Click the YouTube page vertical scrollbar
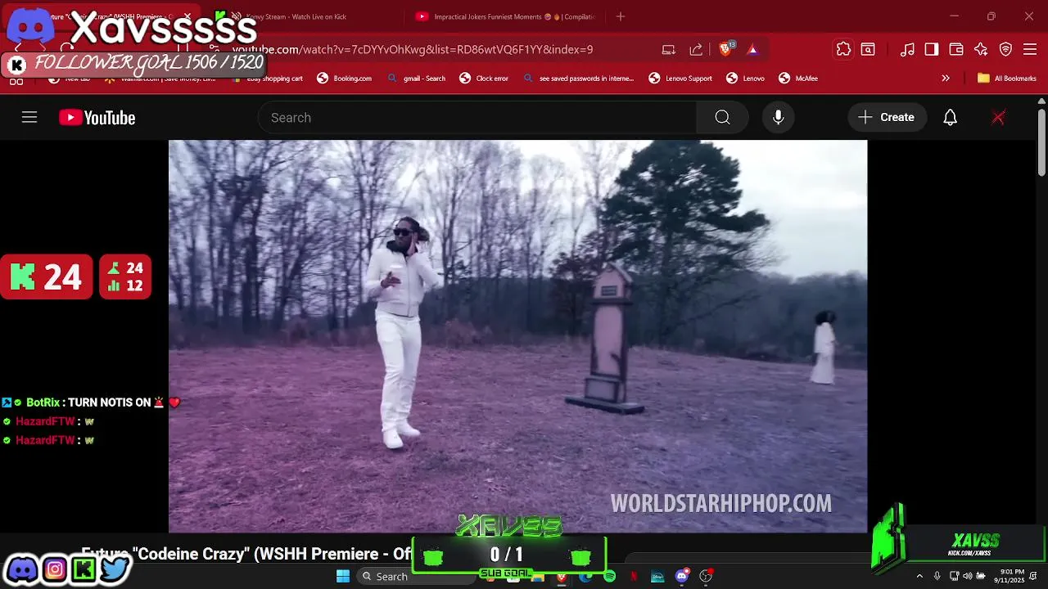 click(x=1041, y=142)
